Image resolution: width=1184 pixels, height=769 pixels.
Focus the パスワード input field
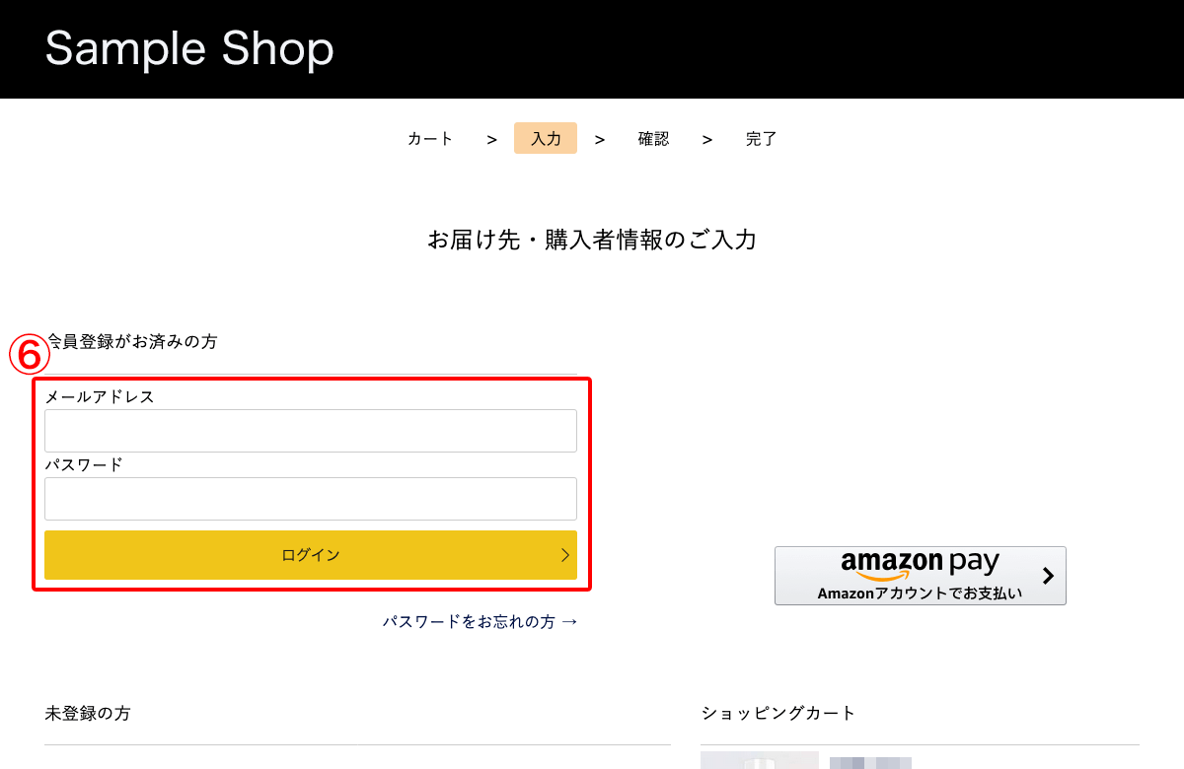(x=311, y=499)
